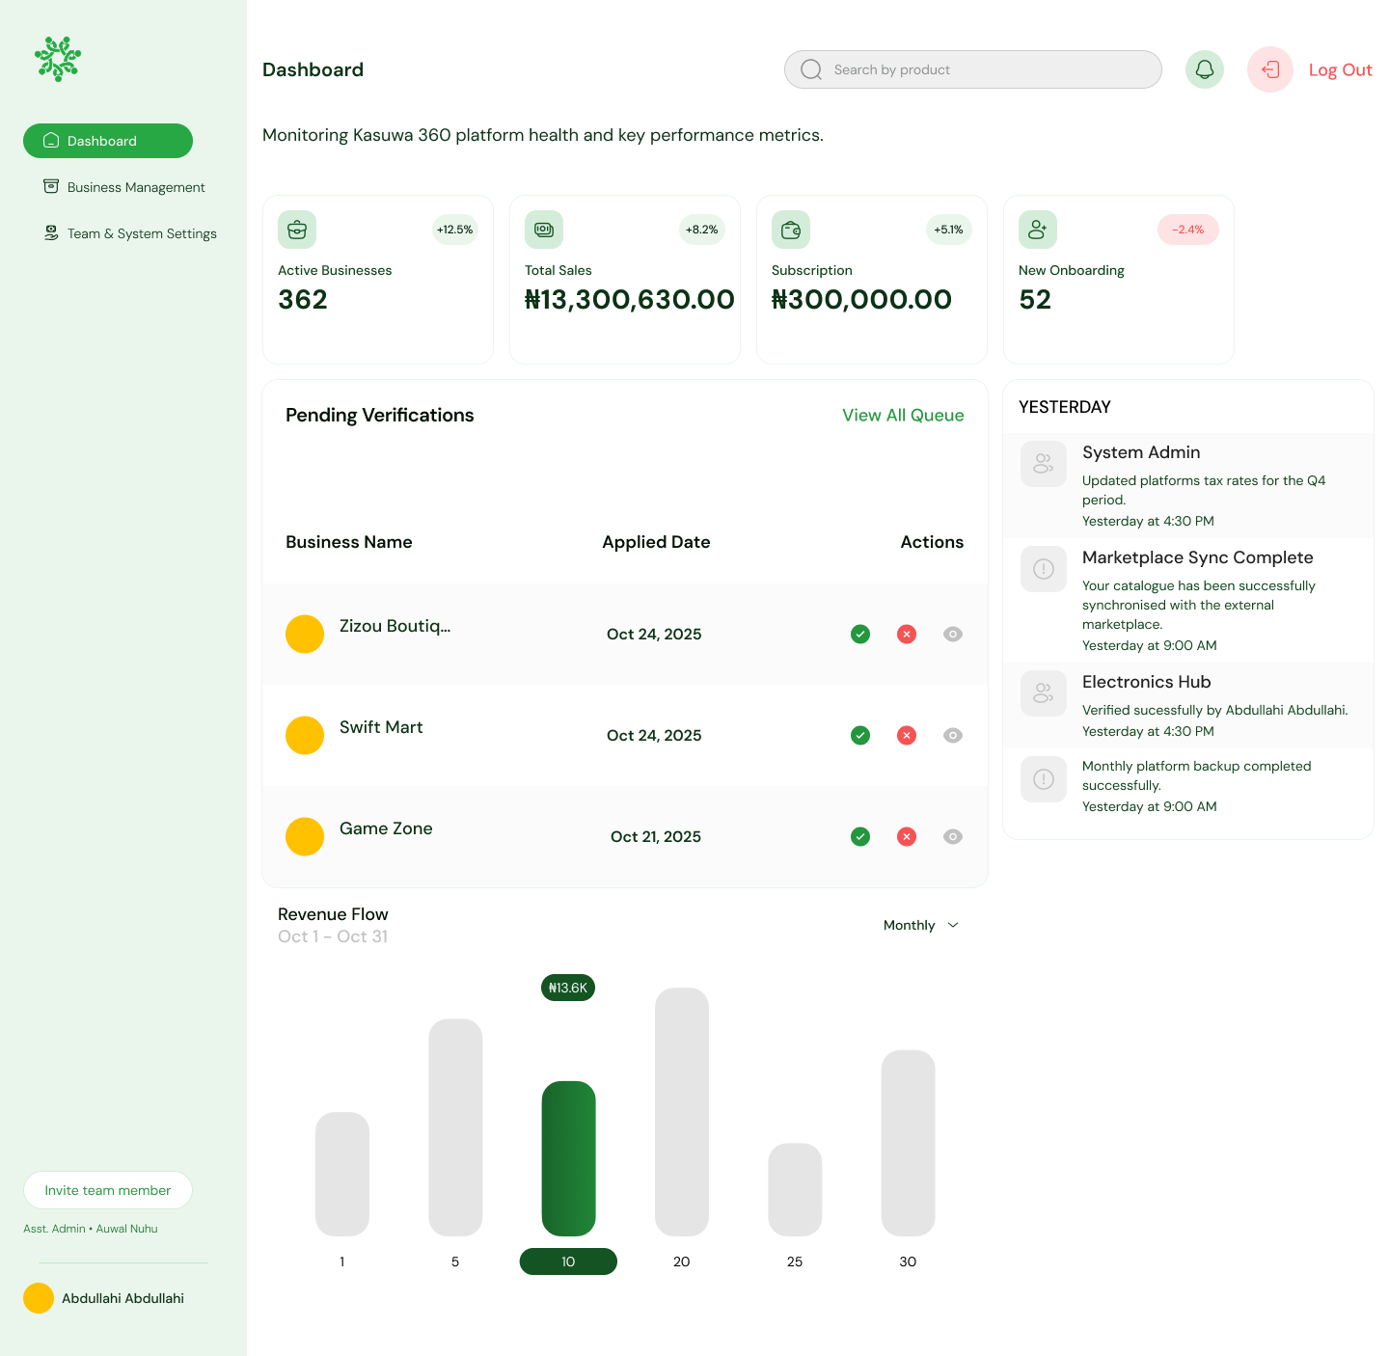
Task: Click the Active Businesses briefcase icon
Action: point(297,230)
